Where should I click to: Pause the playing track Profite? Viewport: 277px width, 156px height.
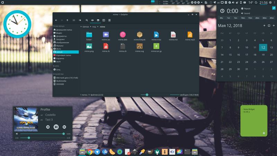pos(56,127)
